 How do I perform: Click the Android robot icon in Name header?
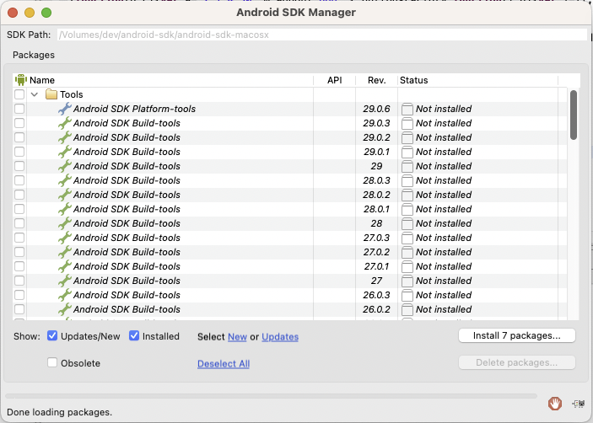pyautogui.click(x=21, y=80)
